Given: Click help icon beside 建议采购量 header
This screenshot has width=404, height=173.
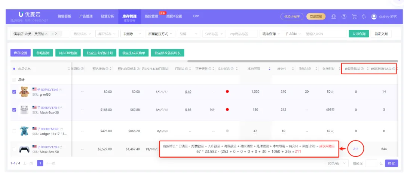Looking at the screenshot, I should coord(362,69).
